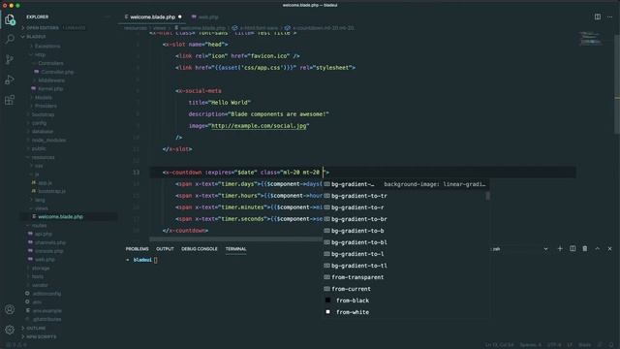620x349 pixels.
Task: Open the Accounts menu icon
Action: 10,309
